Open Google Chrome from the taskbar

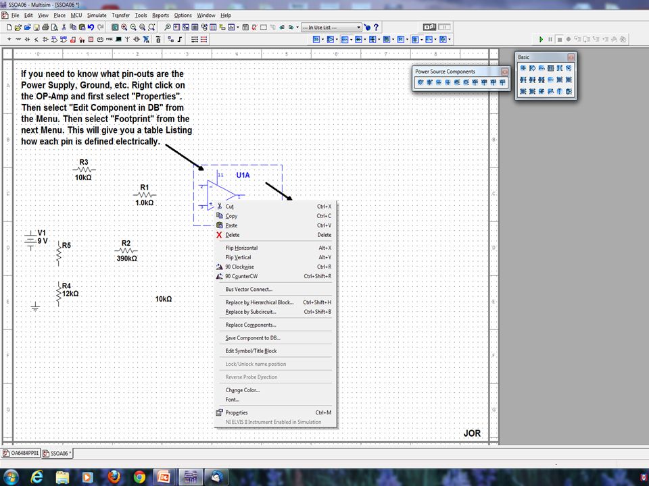click(x=139, y=477)
